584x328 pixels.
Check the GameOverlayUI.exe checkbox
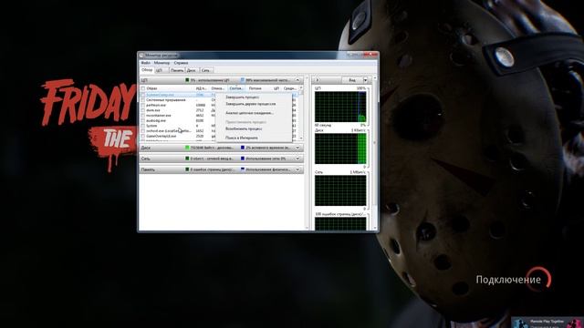point(143,136)
